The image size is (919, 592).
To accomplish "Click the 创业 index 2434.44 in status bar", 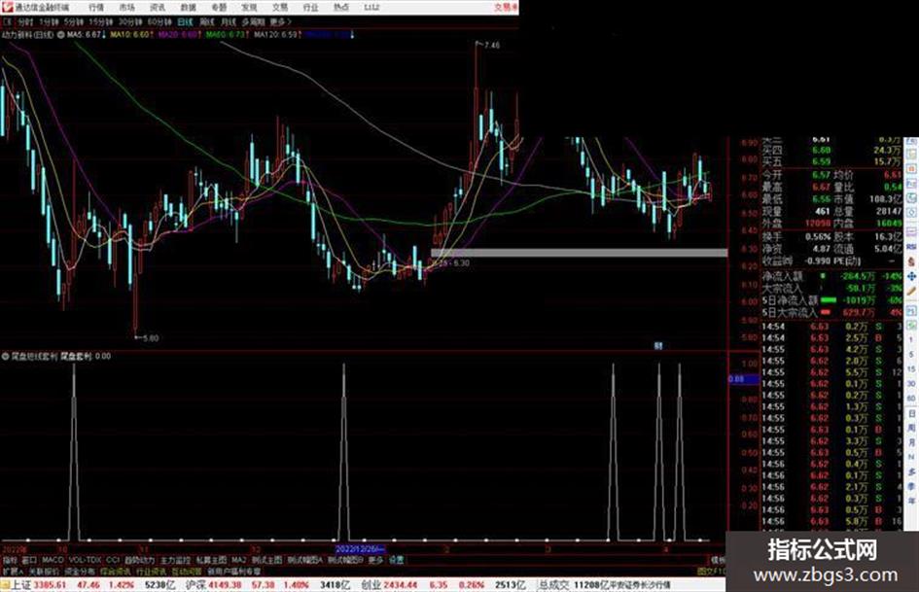I will pyautogui.click(x=388, y=585).
